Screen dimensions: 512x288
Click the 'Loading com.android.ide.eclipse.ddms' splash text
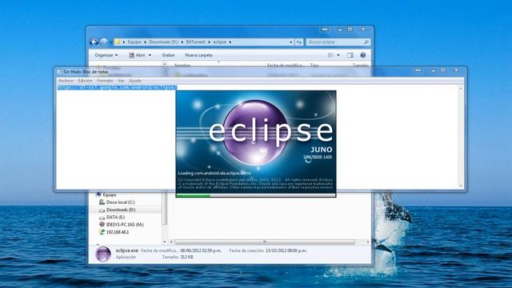click(214, 173)
